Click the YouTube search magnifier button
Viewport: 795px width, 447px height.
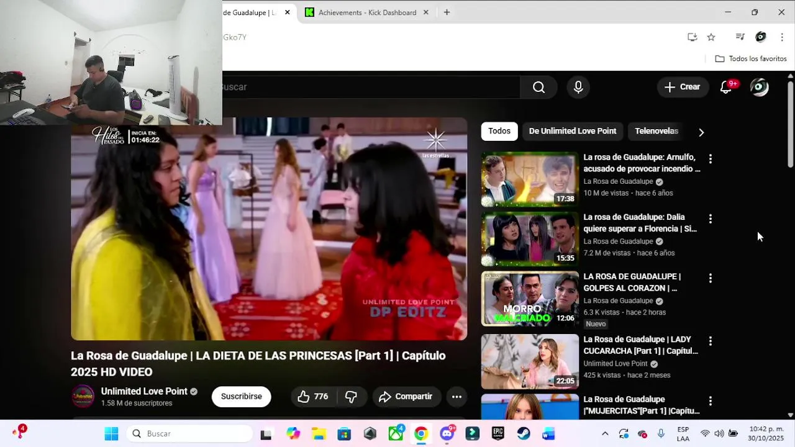click(538, 88)
